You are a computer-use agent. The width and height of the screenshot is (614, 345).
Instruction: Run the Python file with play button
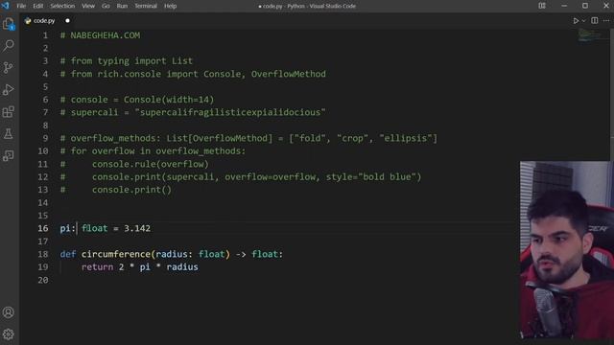(x=576, y=21)
